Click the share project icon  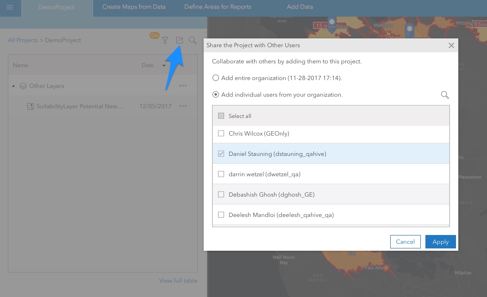coord(180,41)
